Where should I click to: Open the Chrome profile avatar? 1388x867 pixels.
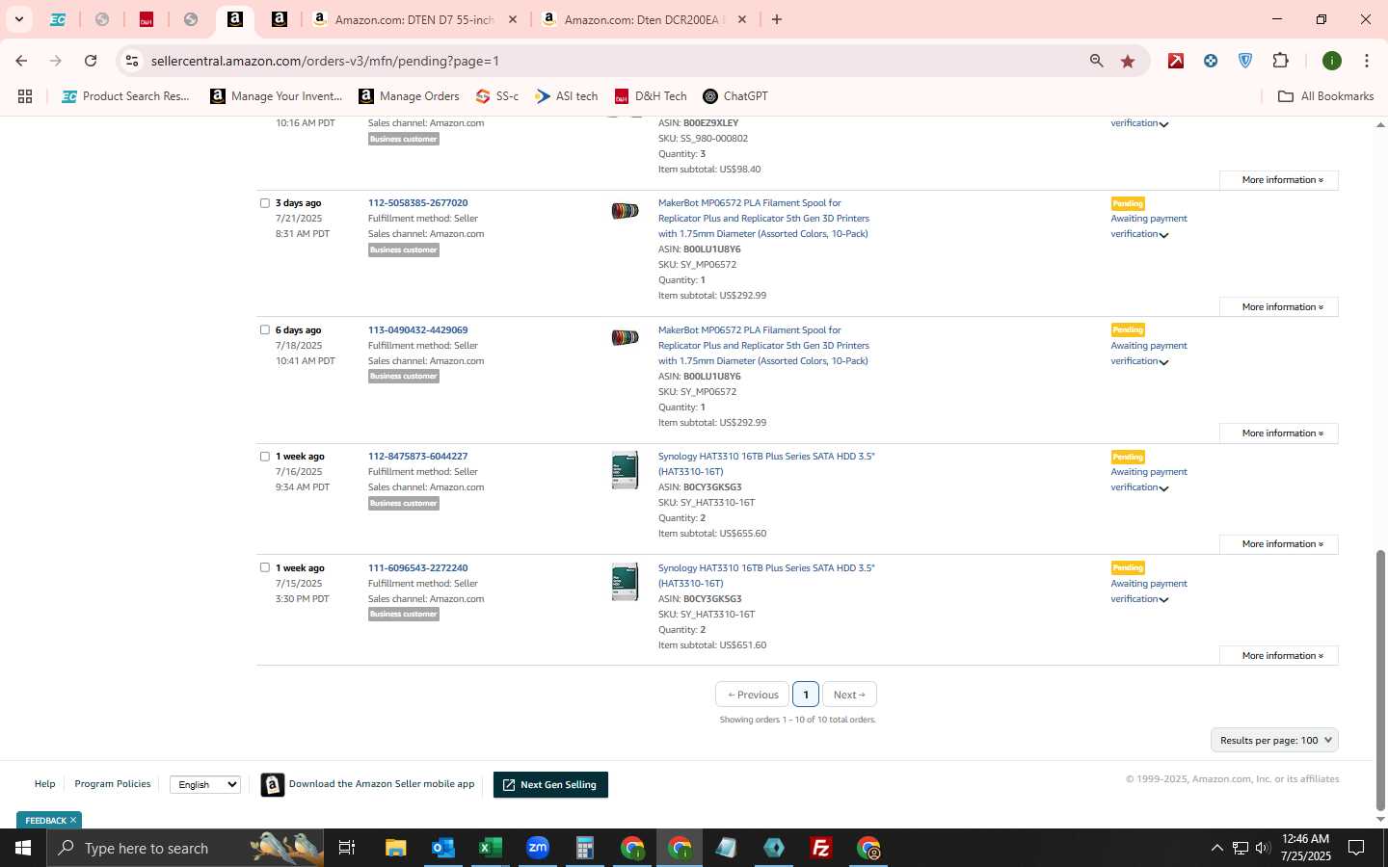click(1332, 61)
